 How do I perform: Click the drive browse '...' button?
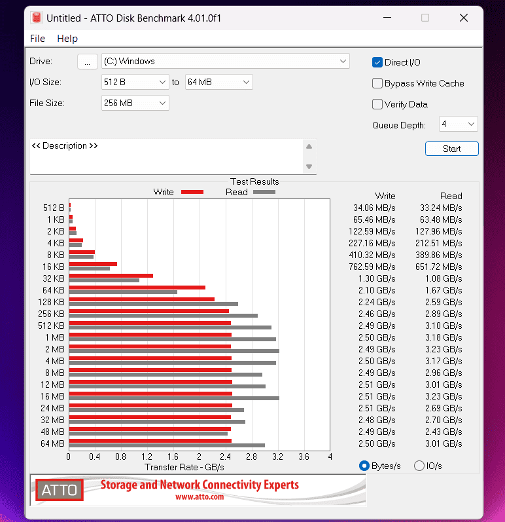click(x=88, y=62)
